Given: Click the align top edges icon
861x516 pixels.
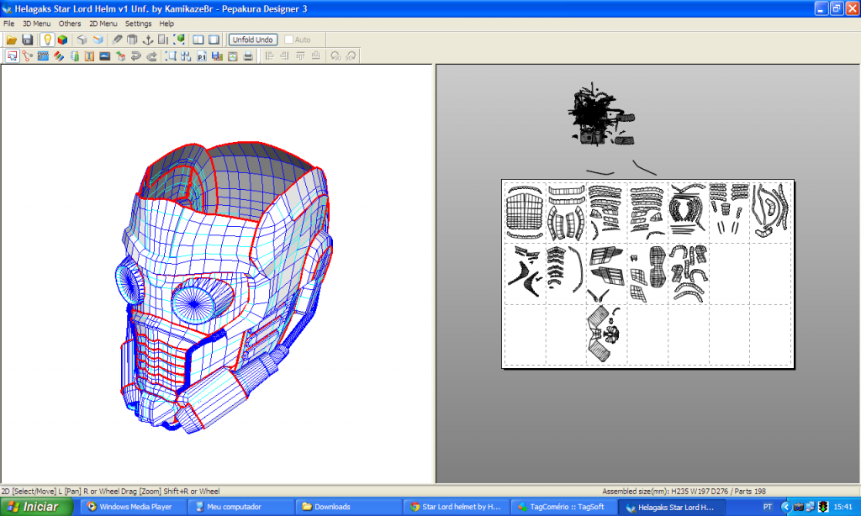Looking at the screenshot, I should (300, 56).
